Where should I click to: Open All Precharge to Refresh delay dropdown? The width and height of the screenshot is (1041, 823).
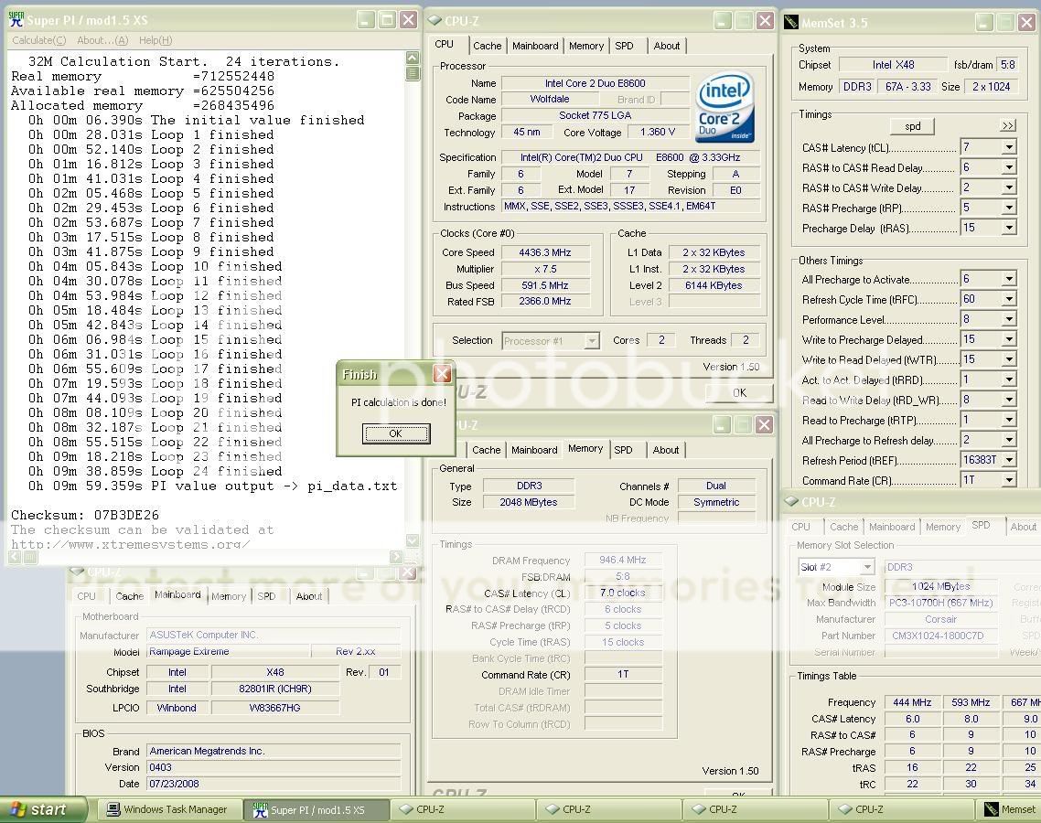(1008, 439)
